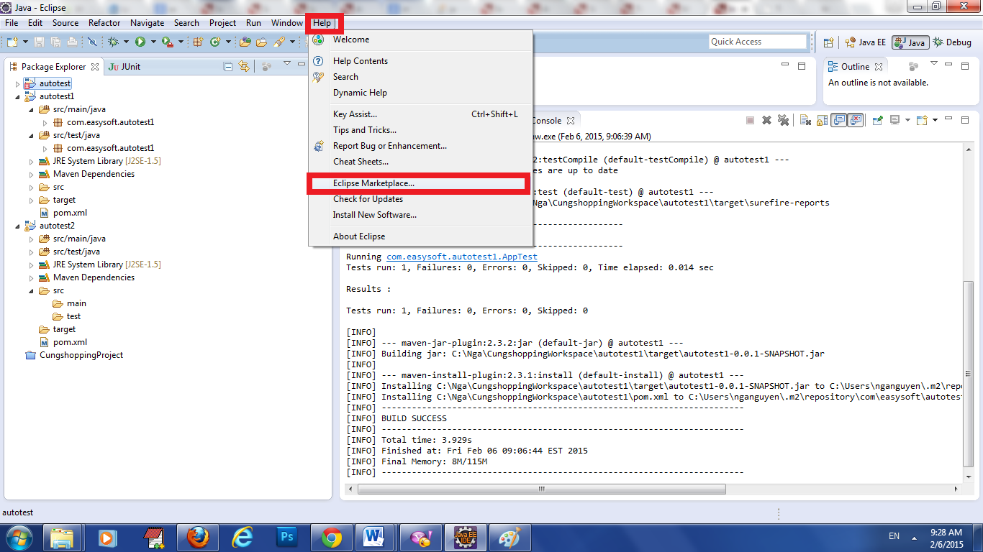
Task: Open Chrome from the taskbar
Action: [332, 537]
